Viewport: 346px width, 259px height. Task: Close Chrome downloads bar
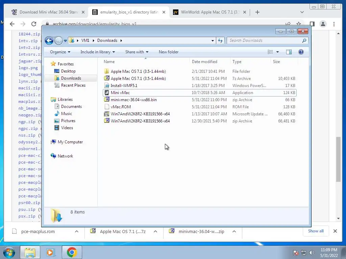coord(335,231)
